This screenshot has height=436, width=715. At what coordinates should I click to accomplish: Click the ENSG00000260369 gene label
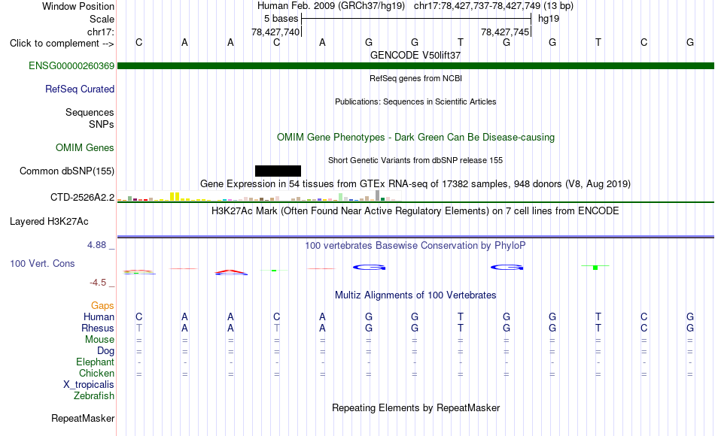click(x=71, y=65)
